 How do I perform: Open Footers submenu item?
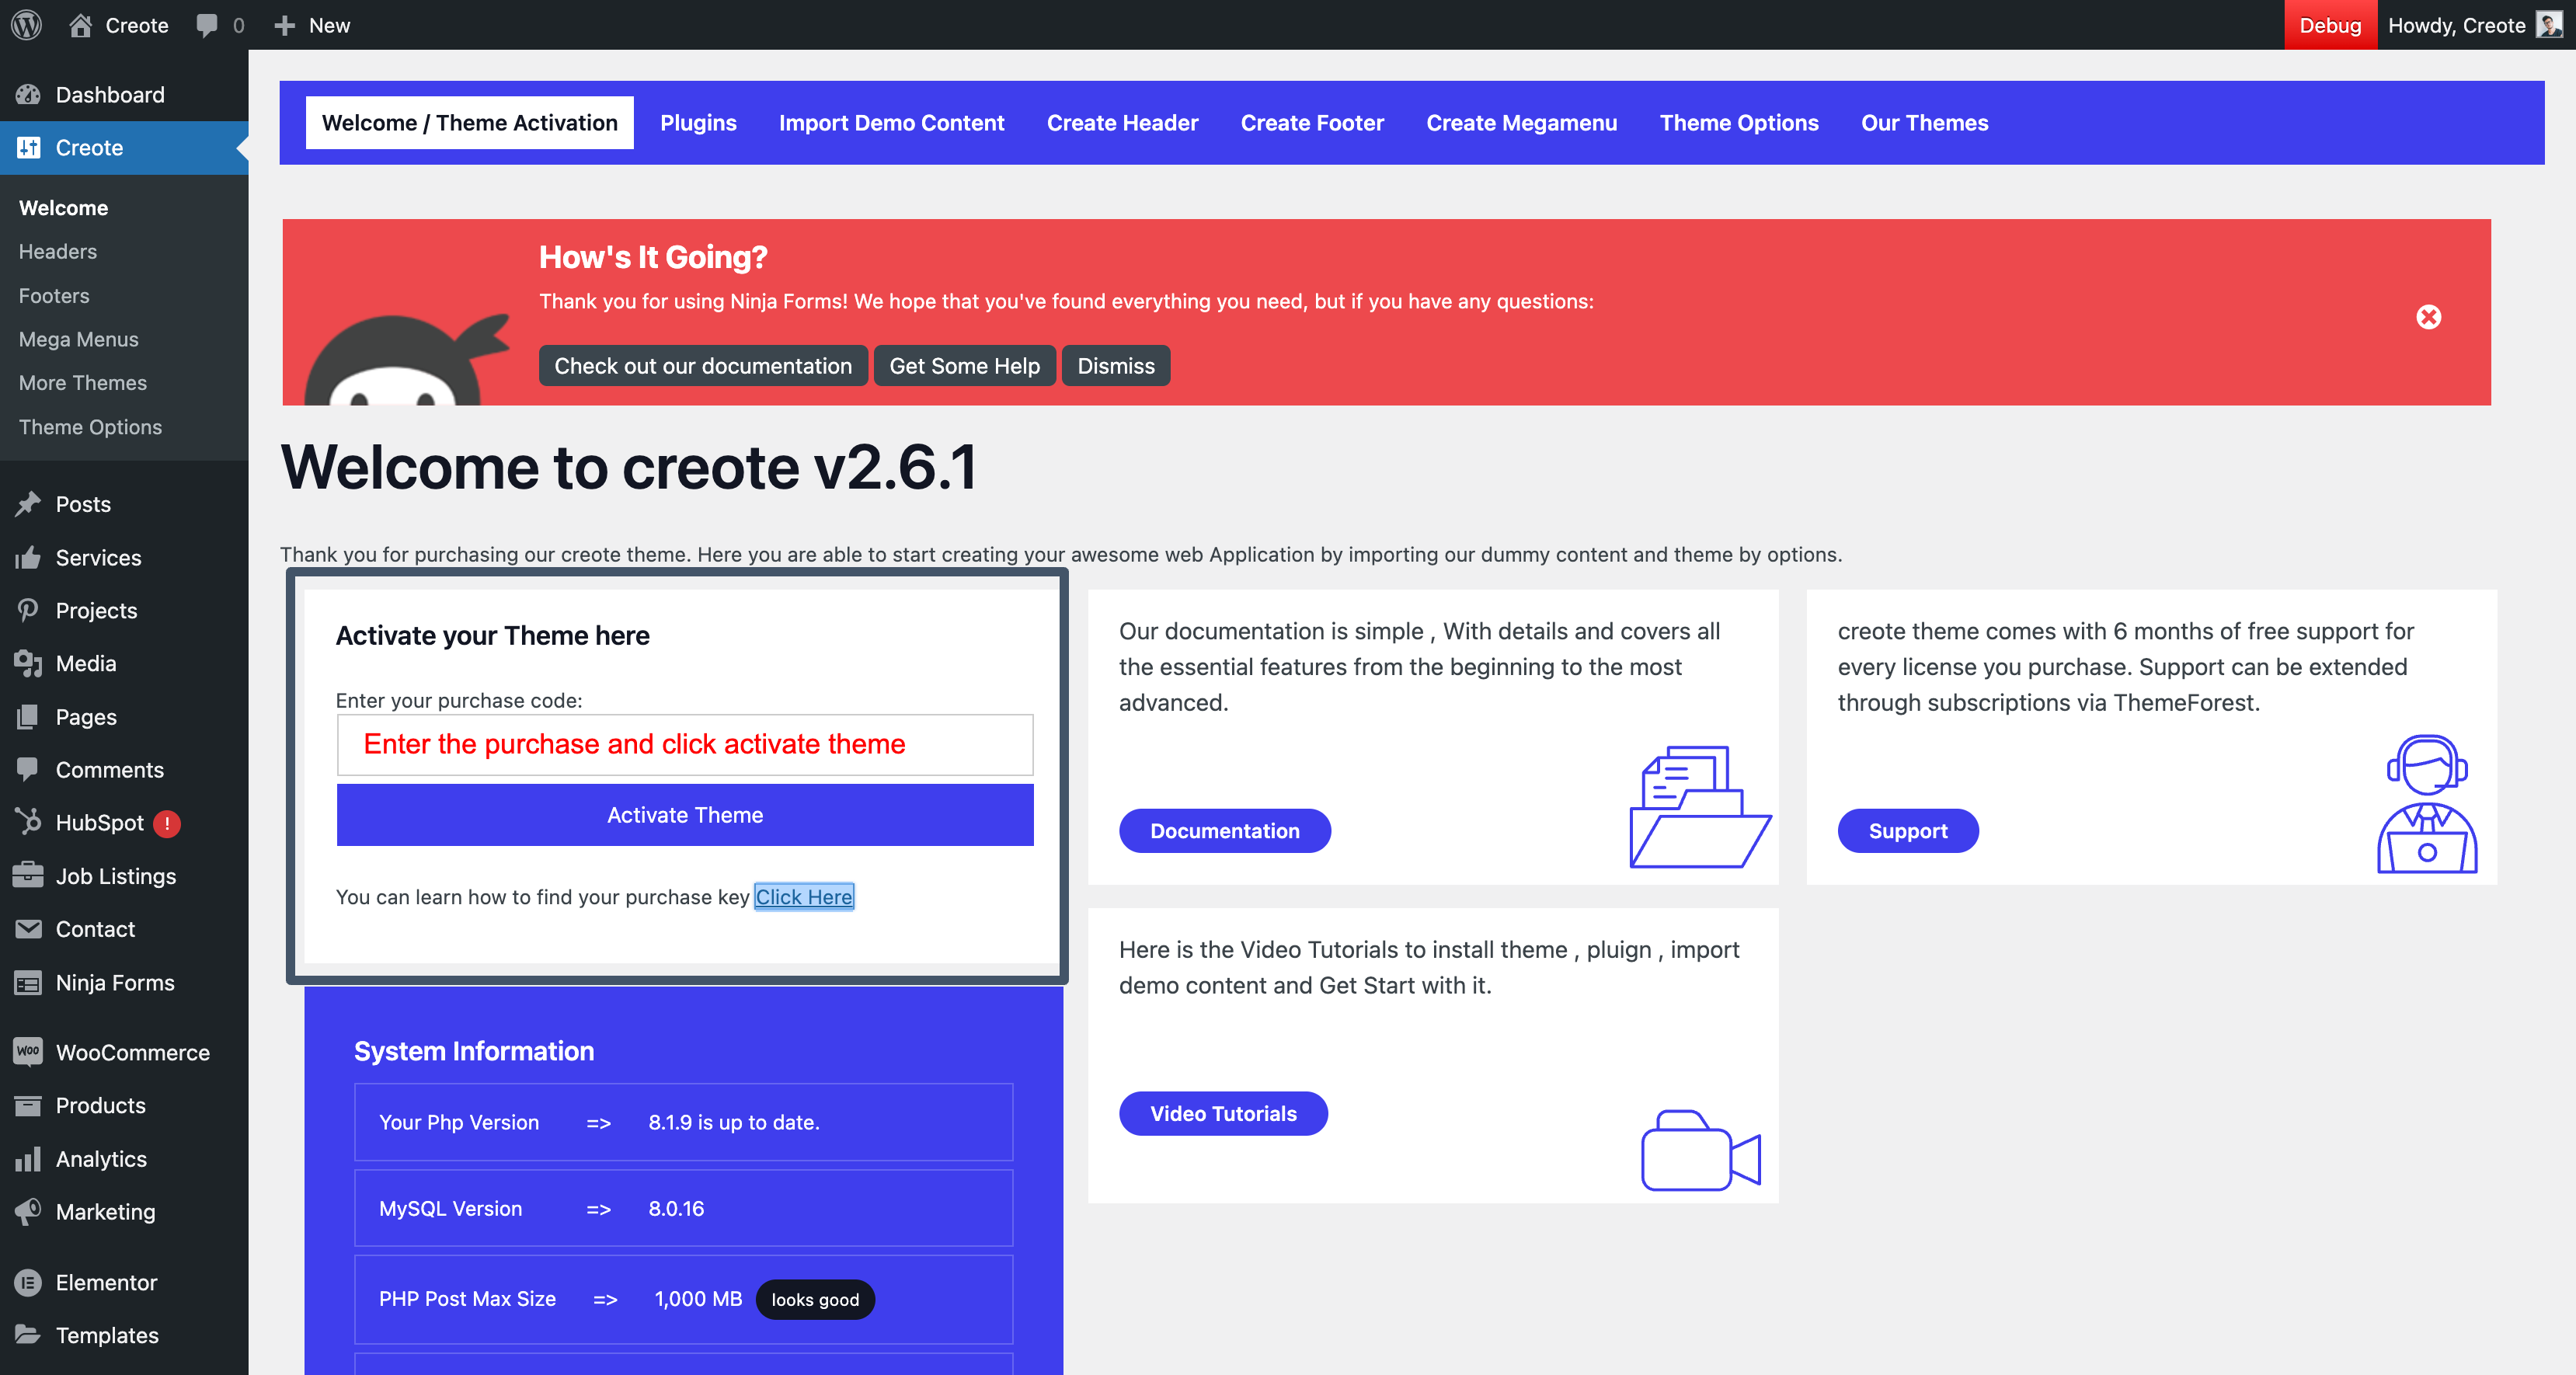[54, 296]
